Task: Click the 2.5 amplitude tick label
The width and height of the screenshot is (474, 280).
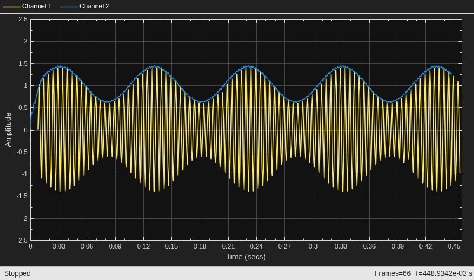Action: click(23, 19)
